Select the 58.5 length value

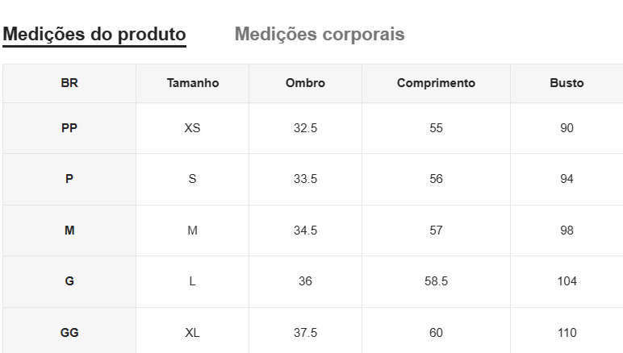(x=436, y=281)
